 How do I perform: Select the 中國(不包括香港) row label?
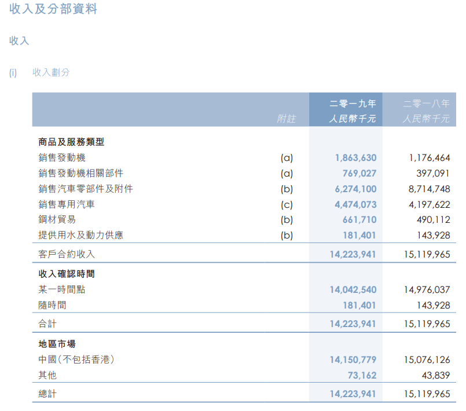coord(76,359)
